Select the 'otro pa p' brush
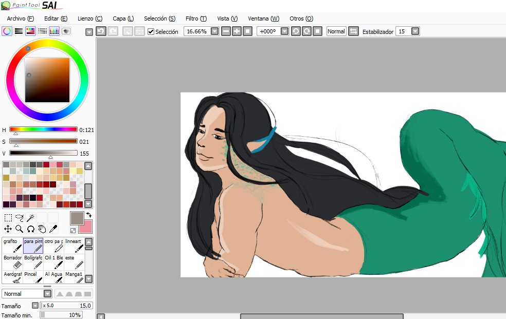The width and height of the screenshot is (506, 319). (x=53, y=246)
